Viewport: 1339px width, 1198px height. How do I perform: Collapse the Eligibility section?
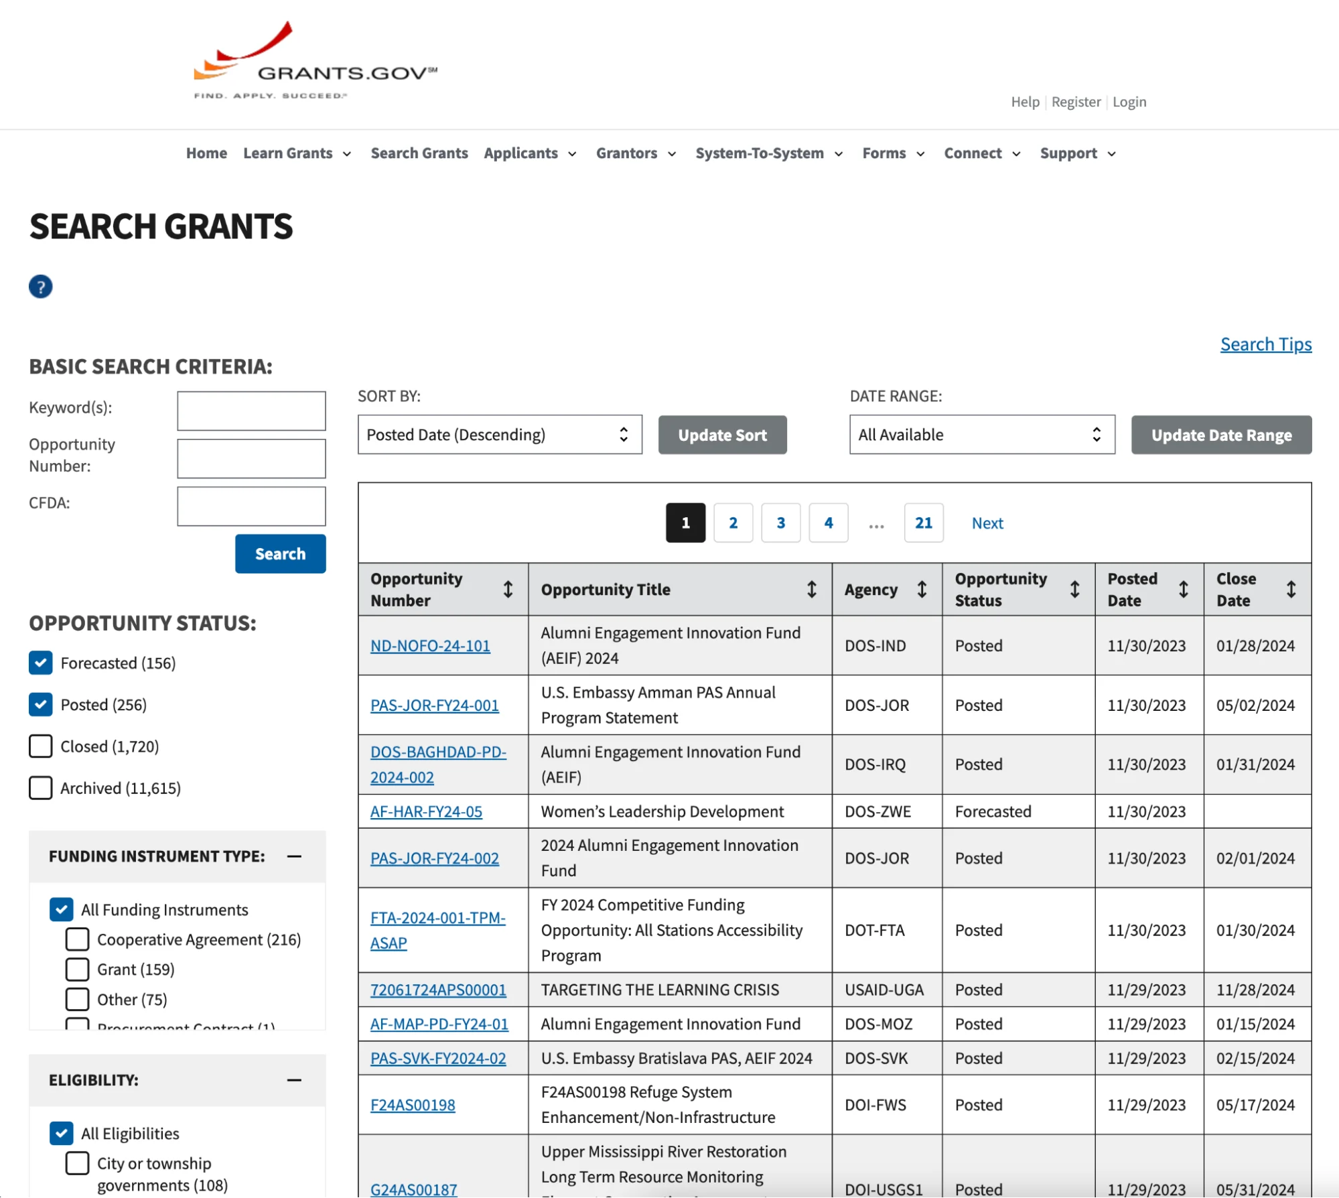(294, 1079)
